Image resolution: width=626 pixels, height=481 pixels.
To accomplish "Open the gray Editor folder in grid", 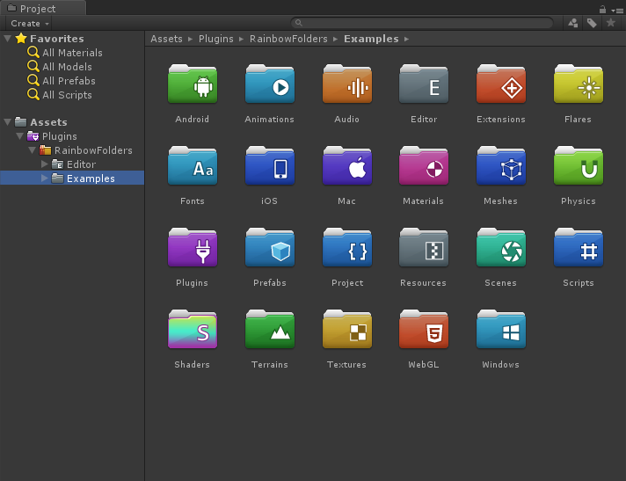I will (x=424, y=84).
